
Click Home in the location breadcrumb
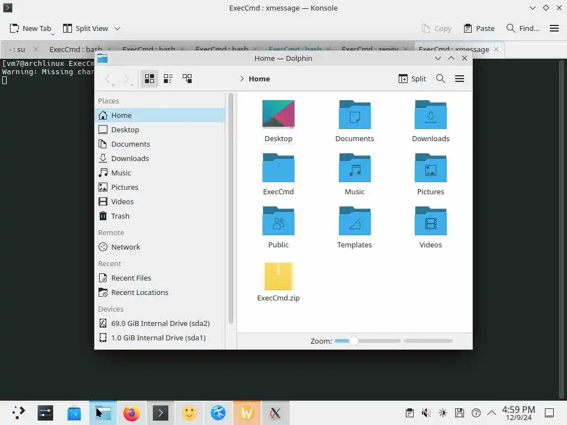pyautogui.click(x=259, y=79)
